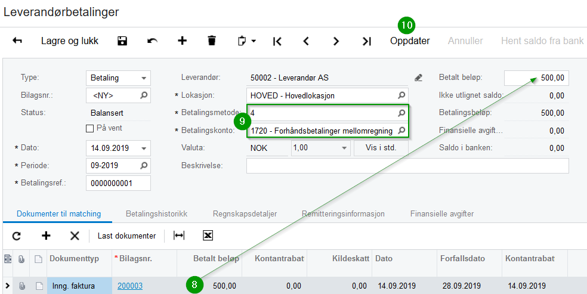Click the Betalingsref. input field
The image size is (587, 294).
click(x=118, y=183)
